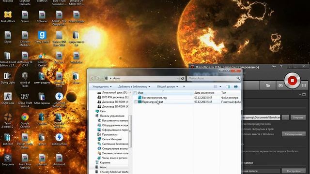Viewport: 310px width, 174px height.
Task: Open the change view options arrow
Action: pos(220,87)
